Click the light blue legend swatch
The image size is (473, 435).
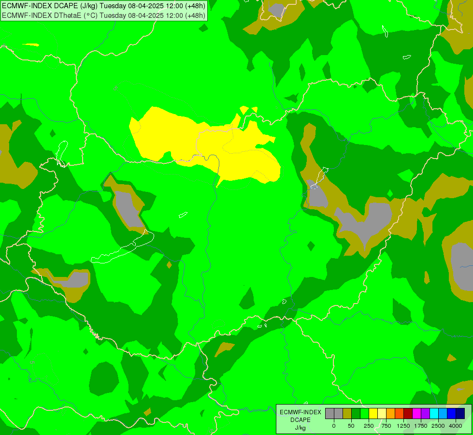coord(443,414)
